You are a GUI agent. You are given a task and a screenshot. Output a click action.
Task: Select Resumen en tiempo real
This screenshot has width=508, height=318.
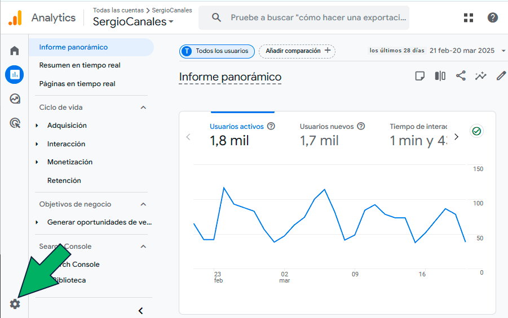pyautogui.click(x=79, y=65)
